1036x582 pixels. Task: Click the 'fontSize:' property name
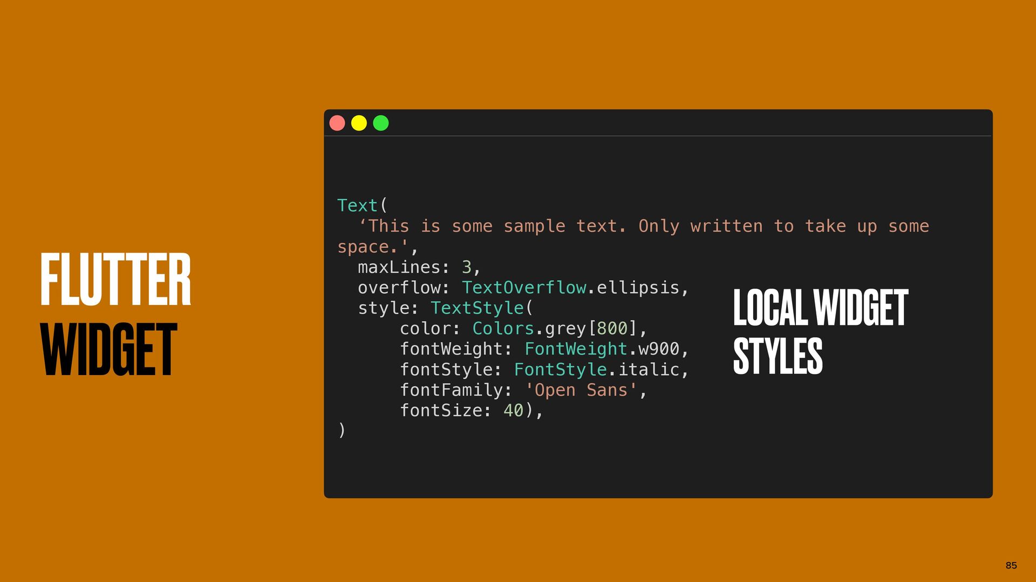(x=446, y=411)
